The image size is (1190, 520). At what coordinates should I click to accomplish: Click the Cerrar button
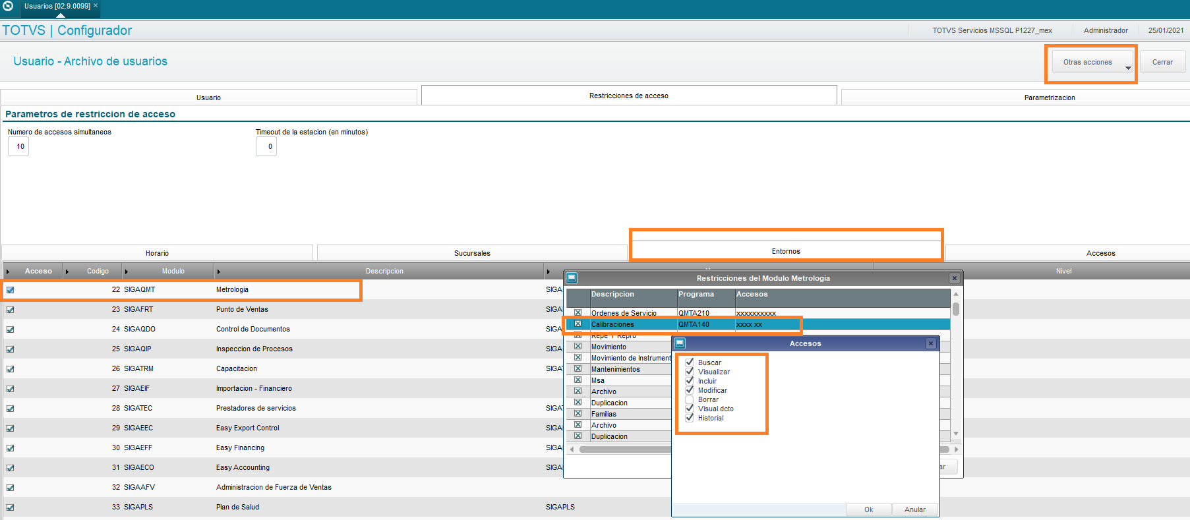[x=1162, y=62]
